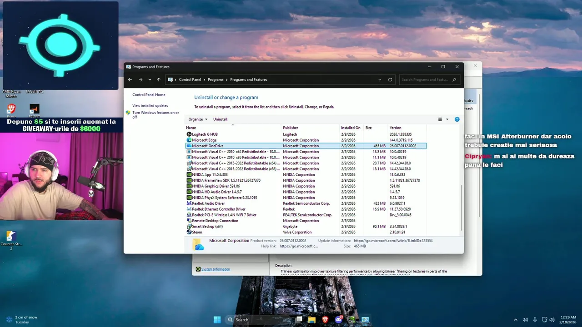The width and height of the screenshot is (582, 327).
Task: Open the Organize dropdown menu
Action: tap(198, 119)
